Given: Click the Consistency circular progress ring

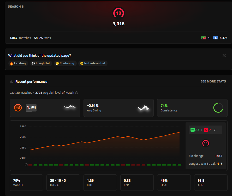Looking at the screenshot, I should pos(218,108).
